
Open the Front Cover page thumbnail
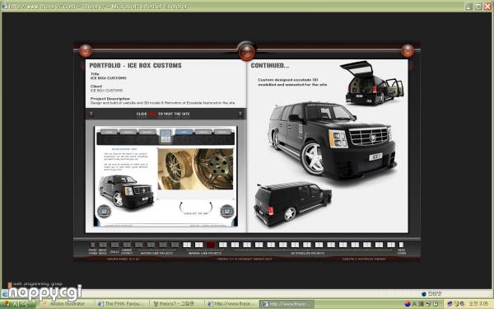coord(92,245)
